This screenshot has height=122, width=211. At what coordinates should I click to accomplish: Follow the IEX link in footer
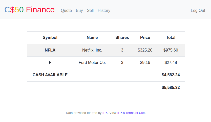click(x=105, y=113)
